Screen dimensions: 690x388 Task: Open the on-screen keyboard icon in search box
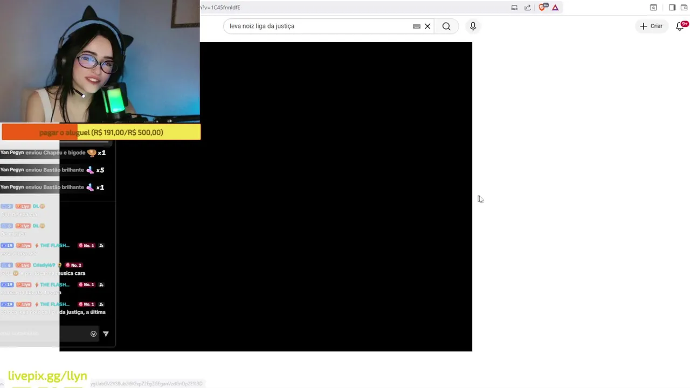pos(417,26)
